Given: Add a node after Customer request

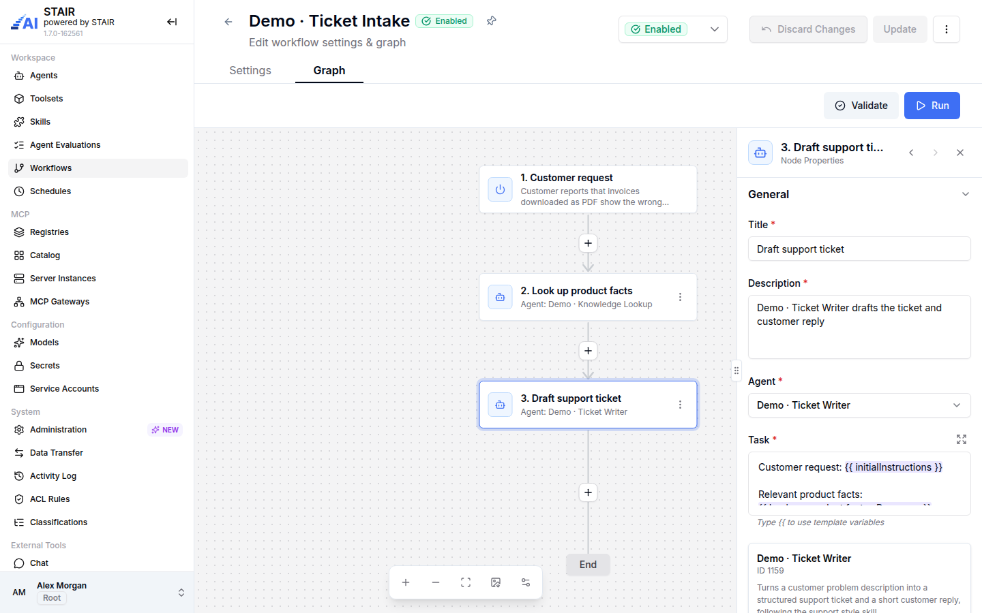Looking at the screenshot, I should click(x=588, y=243).
